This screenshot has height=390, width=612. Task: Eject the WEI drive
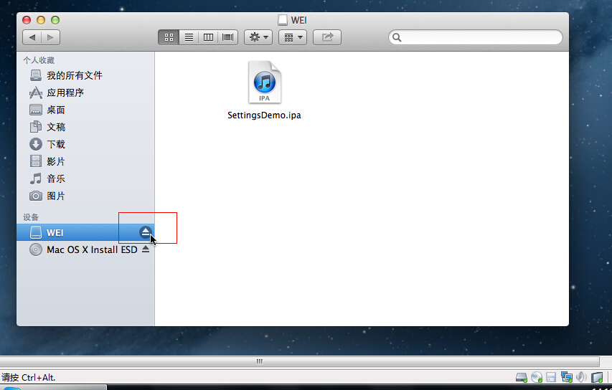145,232
